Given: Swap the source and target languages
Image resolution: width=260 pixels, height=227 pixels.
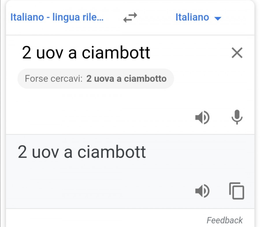Looking at the screenshot, I should click(x=129, y=18).
